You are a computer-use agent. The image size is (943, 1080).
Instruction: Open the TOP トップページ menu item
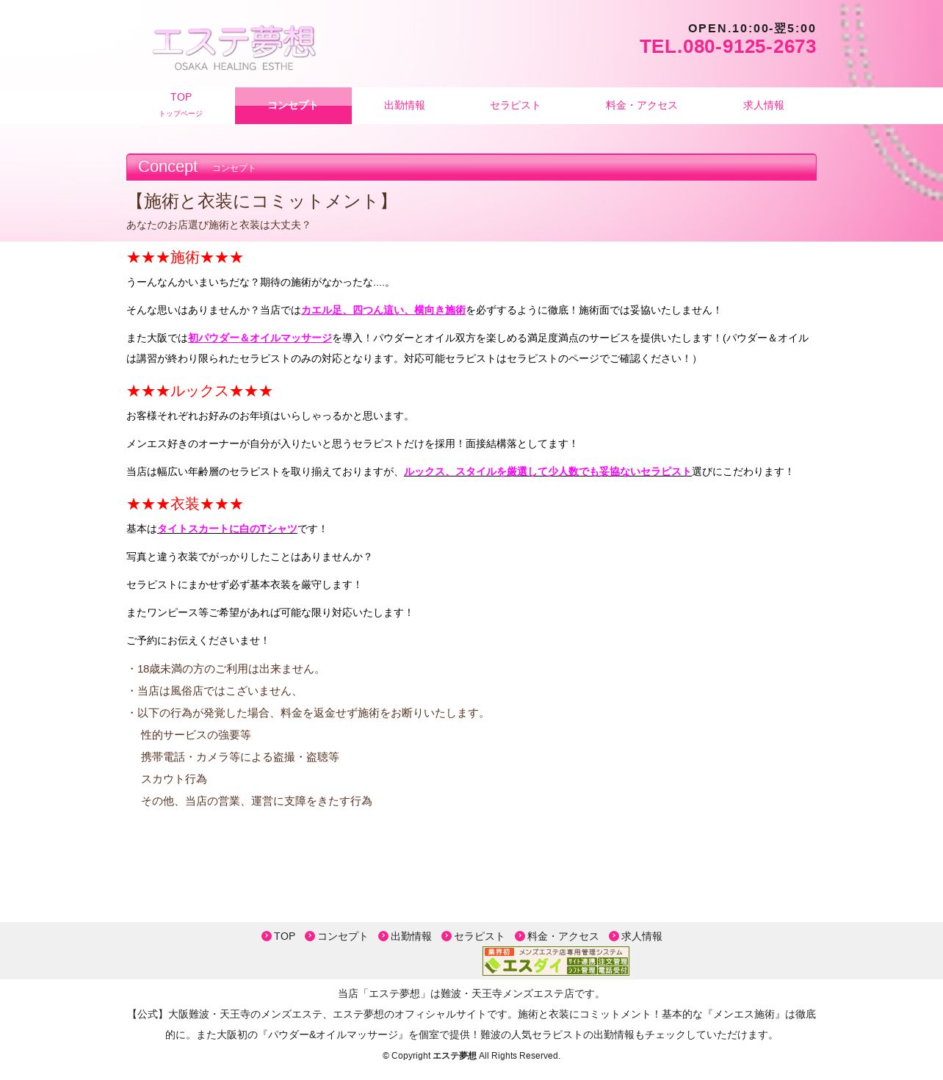(181, 105)
